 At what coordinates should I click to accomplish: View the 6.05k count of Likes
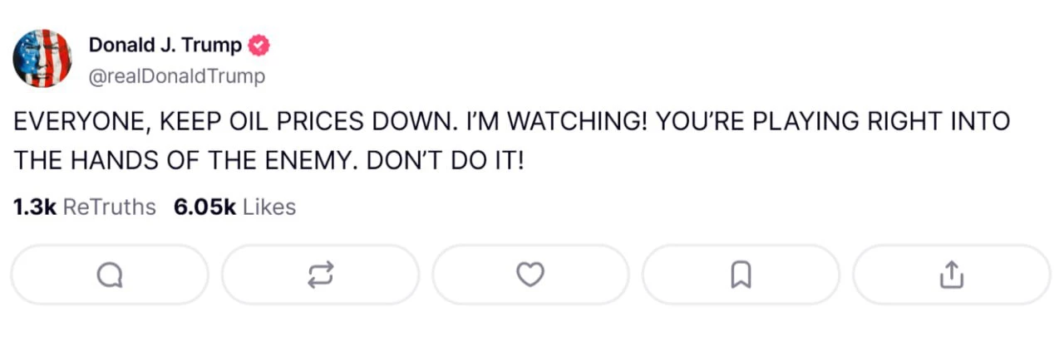(204, 207)
